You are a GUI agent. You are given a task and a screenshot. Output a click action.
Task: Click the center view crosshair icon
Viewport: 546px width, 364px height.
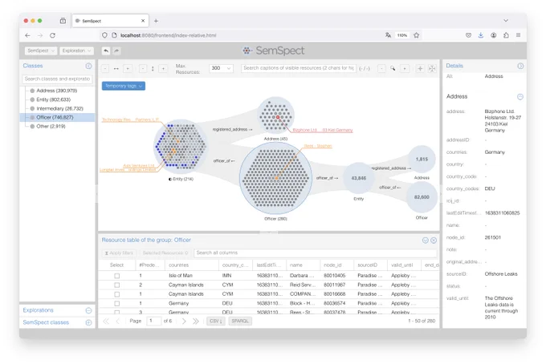(x=420, y=68)
